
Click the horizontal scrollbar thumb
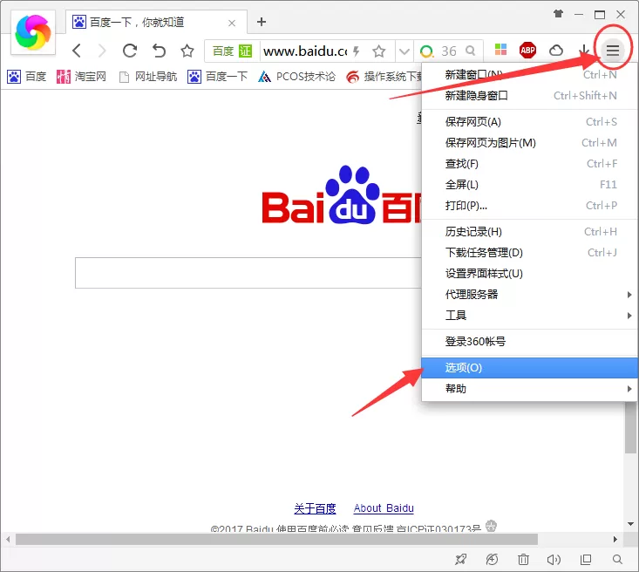click(x=276, y=539)
